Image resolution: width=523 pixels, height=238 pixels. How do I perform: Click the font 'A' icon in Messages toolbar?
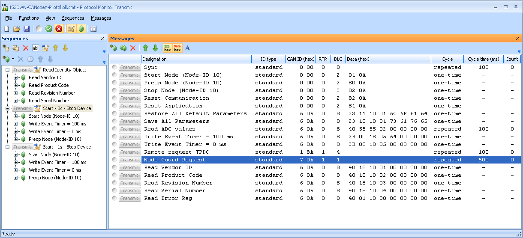(187, 48)
